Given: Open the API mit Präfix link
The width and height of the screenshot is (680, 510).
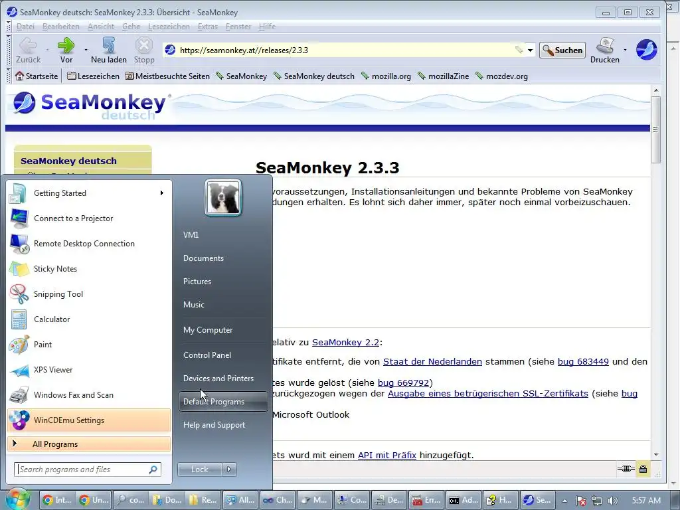Looking at the screenshot, I should point(387,455).
